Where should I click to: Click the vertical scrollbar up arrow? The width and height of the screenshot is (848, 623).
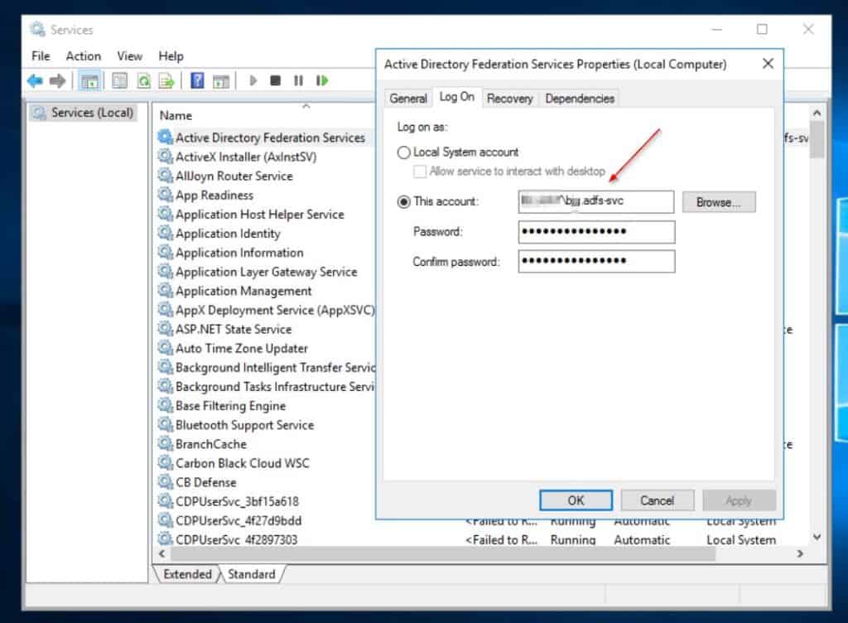817,113
